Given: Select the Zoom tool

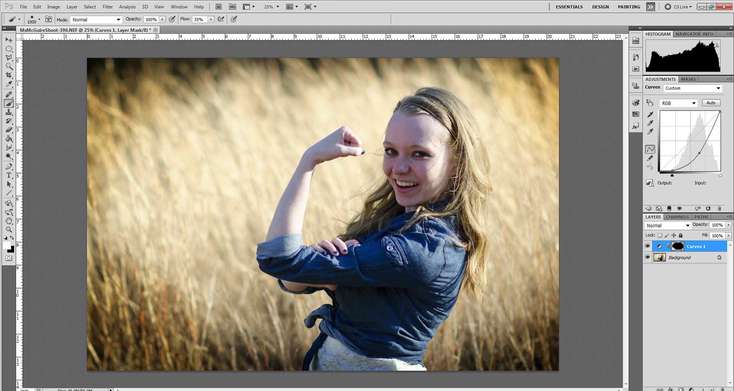Looking at the screenshot, I should click(9, 230).
